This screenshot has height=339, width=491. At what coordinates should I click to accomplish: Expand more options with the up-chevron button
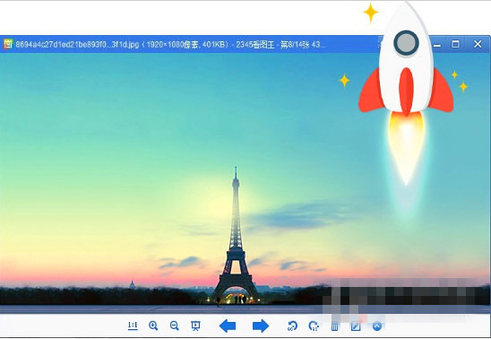click(377, 326)
